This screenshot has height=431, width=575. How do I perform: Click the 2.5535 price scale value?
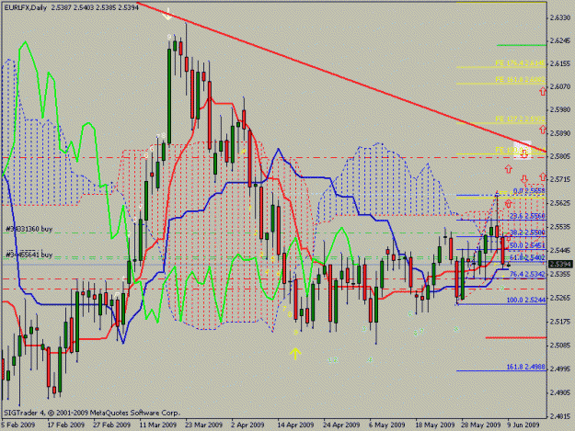click(x=561, y=227)
